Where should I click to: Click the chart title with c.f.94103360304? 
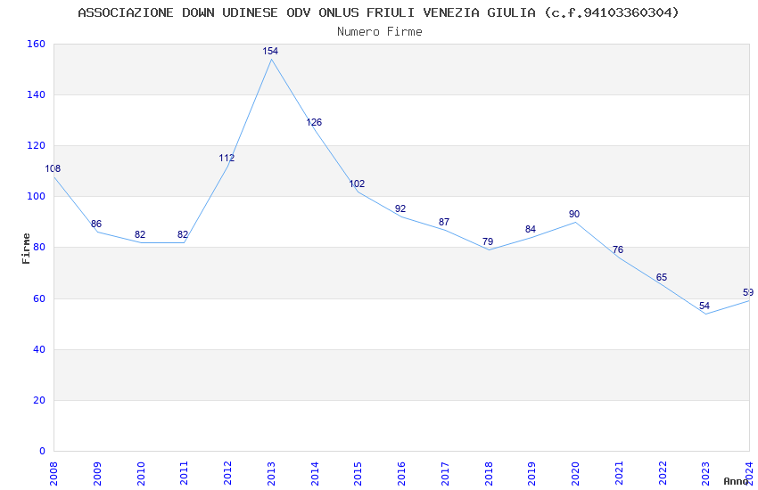[378, 12]
